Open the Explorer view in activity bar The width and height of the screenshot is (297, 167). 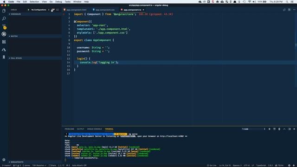(4, 11)
